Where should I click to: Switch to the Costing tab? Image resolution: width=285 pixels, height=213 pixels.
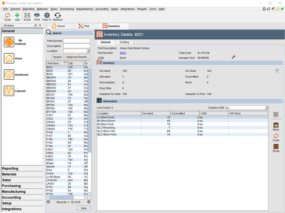pyautogui.click(x=124, y=42)
